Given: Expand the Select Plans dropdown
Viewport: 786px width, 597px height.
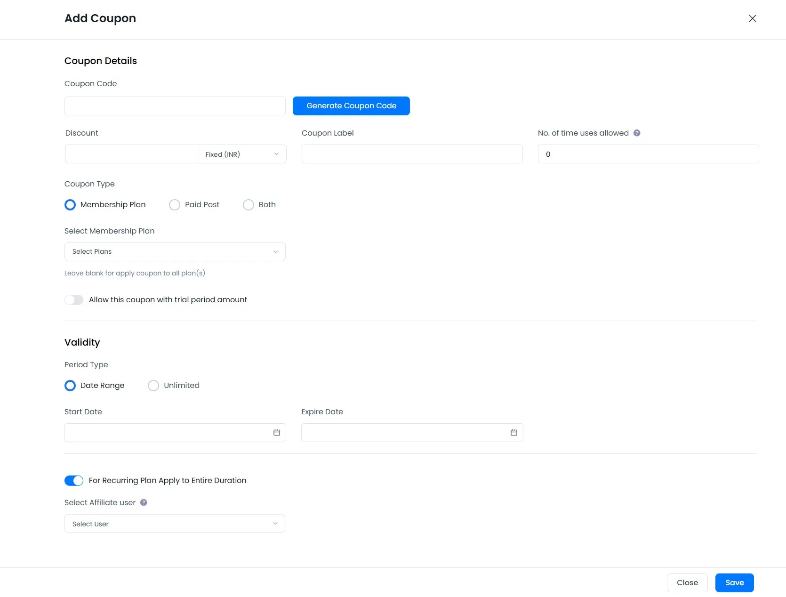Looking at the screenshot, I should pos(175,252).
